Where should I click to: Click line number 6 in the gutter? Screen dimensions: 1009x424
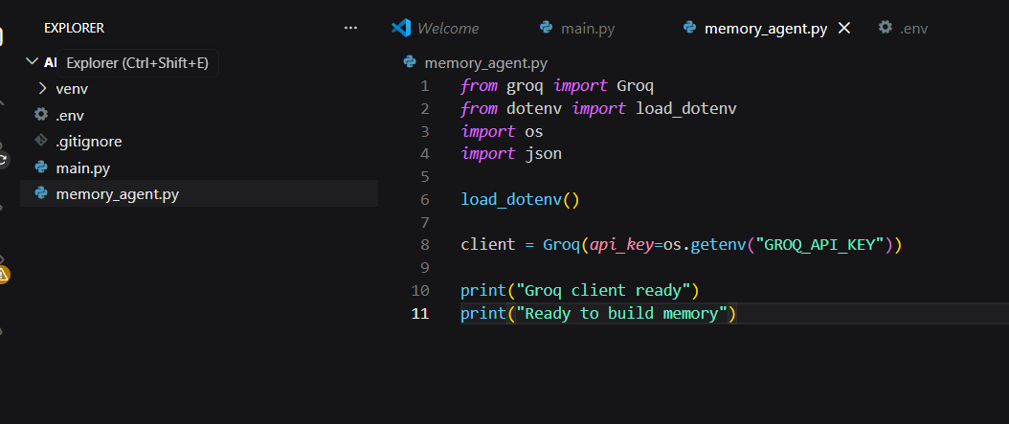(x=424, y=199)
